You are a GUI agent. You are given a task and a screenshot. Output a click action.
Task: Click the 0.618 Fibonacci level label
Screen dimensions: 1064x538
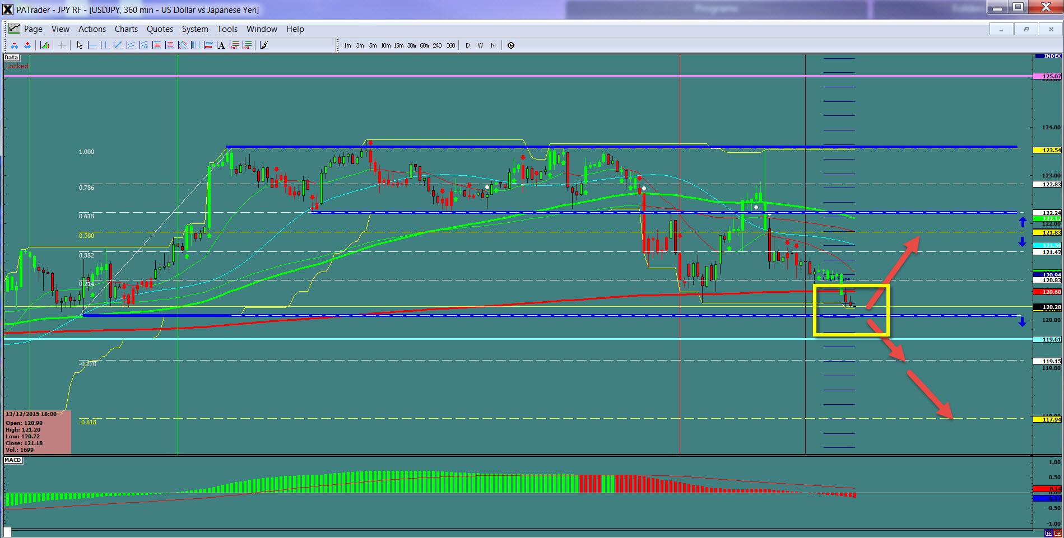click(x=86, y=216)
